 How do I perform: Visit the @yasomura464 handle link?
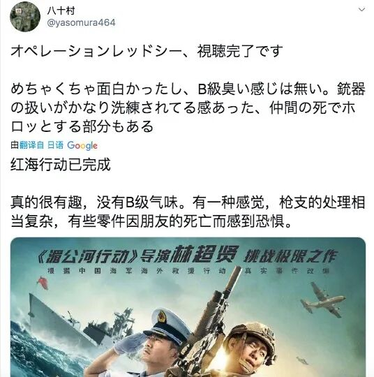coord(81,23)
